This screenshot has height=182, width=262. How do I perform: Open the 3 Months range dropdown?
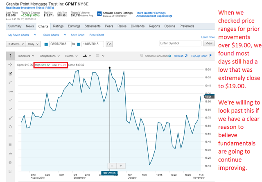16,44
